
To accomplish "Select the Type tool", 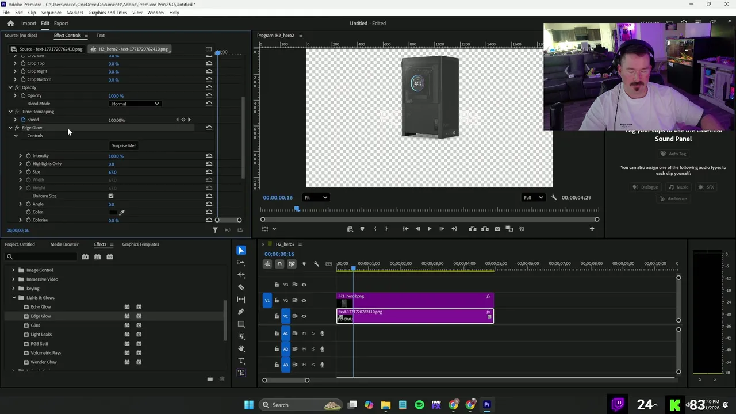I will (x=241, y=361).
